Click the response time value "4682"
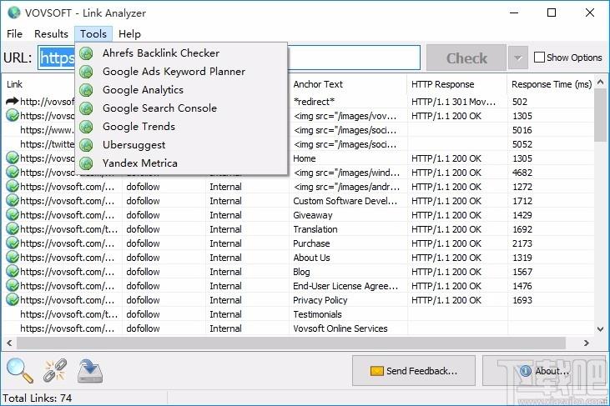Image resolution: width=610 pixels, height=406 pixels. point(522,173)
